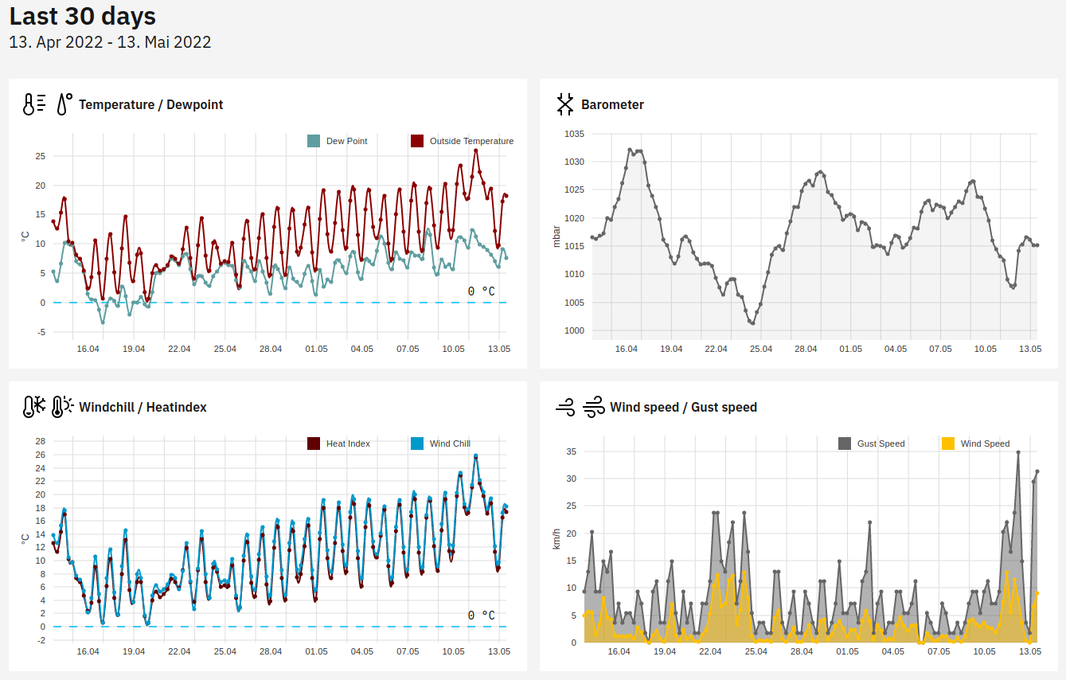Click the "28" tick on the windchill axis
Image resolution: width=1066 pixels, height=680 pixels.
[40, 441]
